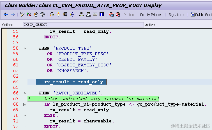
Task: Click line number 64 in gutter
Action: pos(15,82)
